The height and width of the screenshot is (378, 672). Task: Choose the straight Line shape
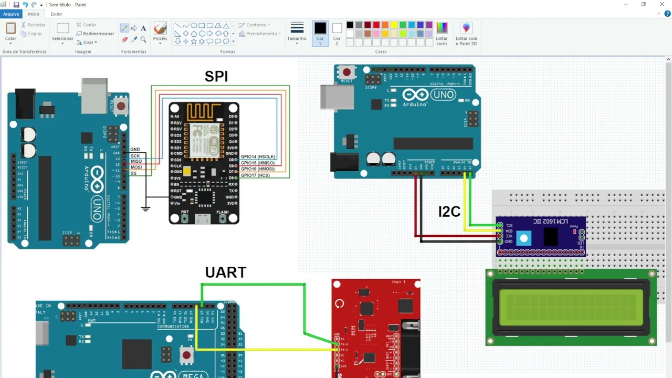[x=178, y=26]
